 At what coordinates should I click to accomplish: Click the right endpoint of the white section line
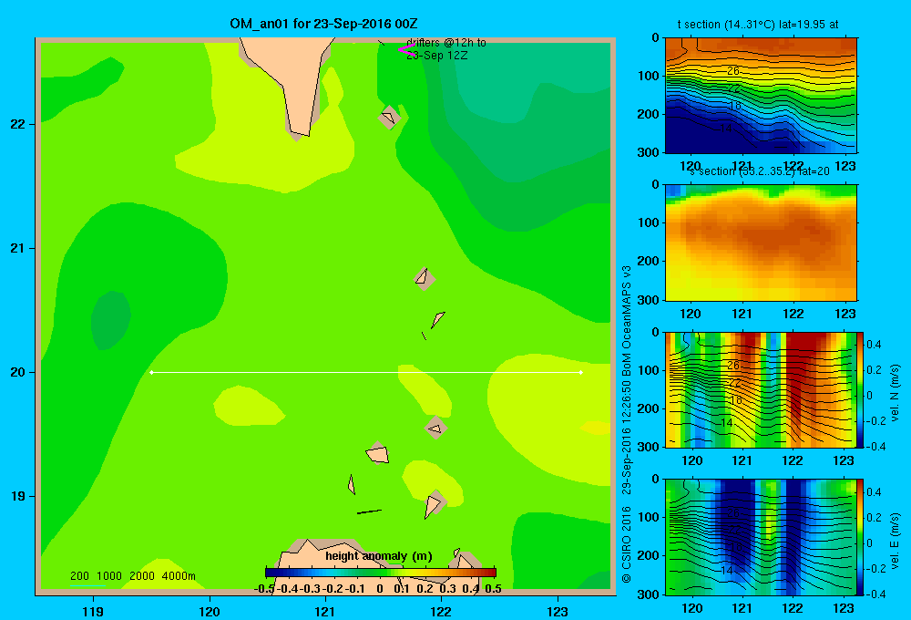[x=581, y=372]
